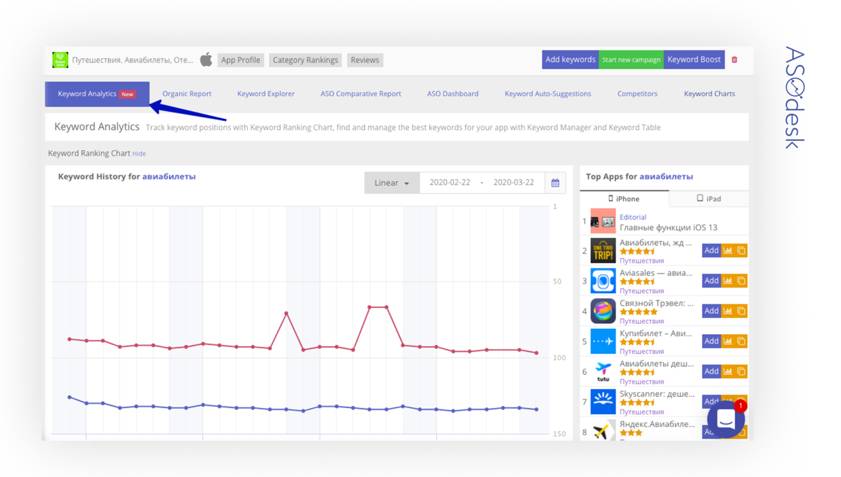Add the Связной Трэвел app
Image resolution: width=841 pixels, height=477 pixels.
click(711, 311)
